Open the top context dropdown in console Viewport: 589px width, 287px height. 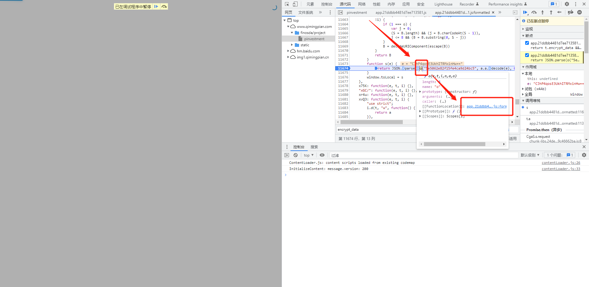point(309,155)
